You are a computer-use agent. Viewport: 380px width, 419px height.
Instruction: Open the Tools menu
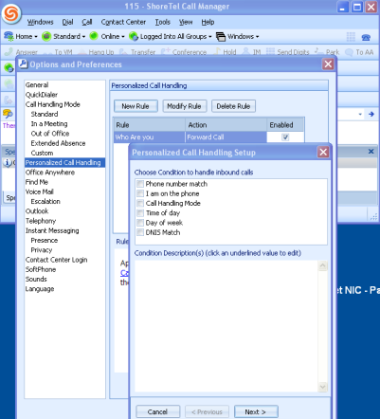pyautogui.click(x=163, y=22)
